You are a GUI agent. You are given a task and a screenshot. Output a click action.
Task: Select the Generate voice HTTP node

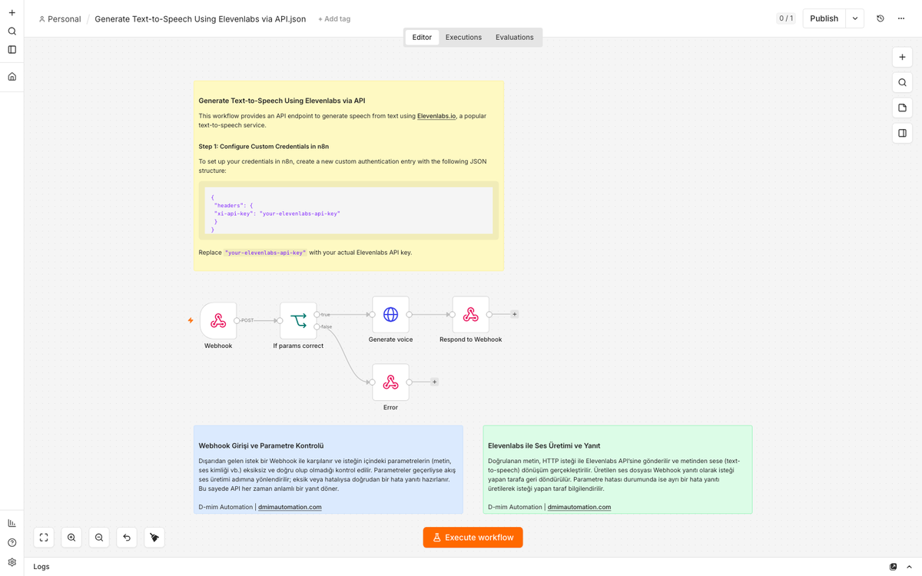click(390, 315)
